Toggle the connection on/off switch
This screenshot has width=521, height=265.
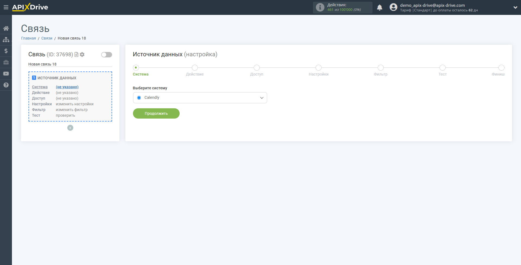[x=107, y=55]
